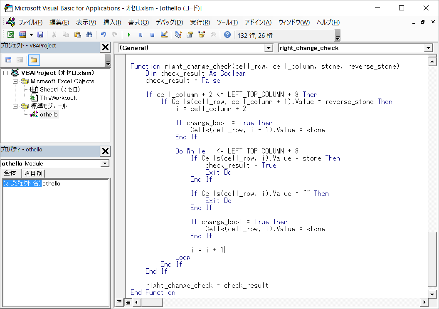This screenshot has height=309, width=439.
Task: Toggle Design Mode icon
Action: (164, 35)
